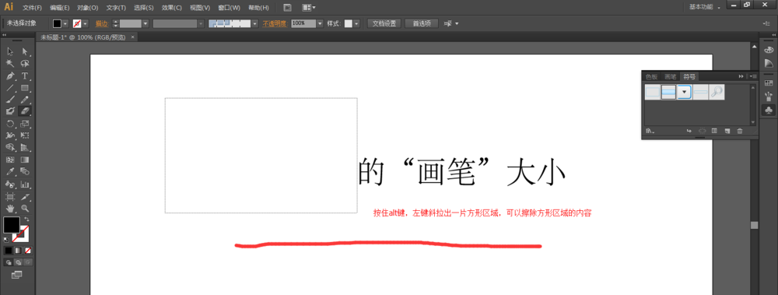Screen dimensions: 778x295
Task: Switch to the 画笔 tab
Action: point(671,76)
